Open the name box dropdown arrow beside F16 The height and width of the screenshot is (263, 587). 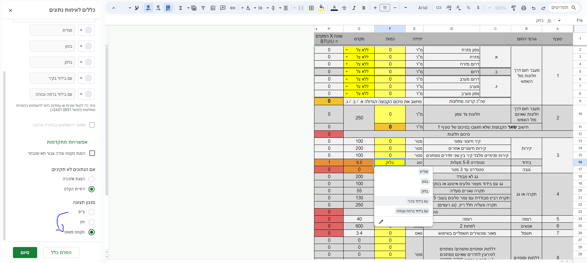559,21
